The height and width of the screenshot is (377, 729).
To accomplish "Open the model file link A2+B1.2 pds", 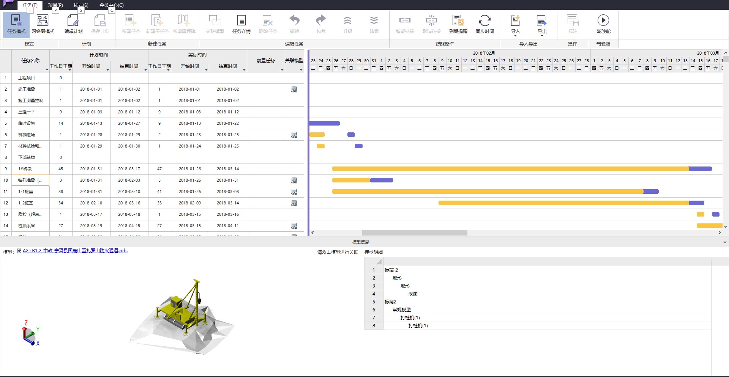I will pyautogui.click(x=75, y=251).
